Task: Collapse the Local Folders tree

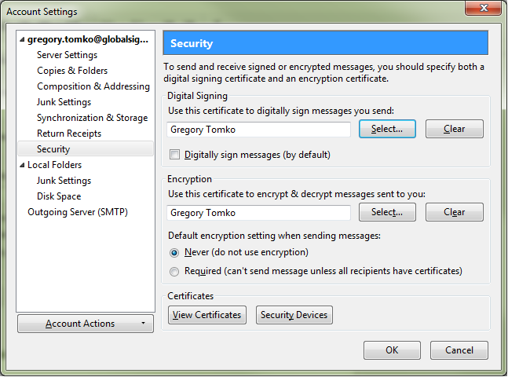Action: click(22, 165)
